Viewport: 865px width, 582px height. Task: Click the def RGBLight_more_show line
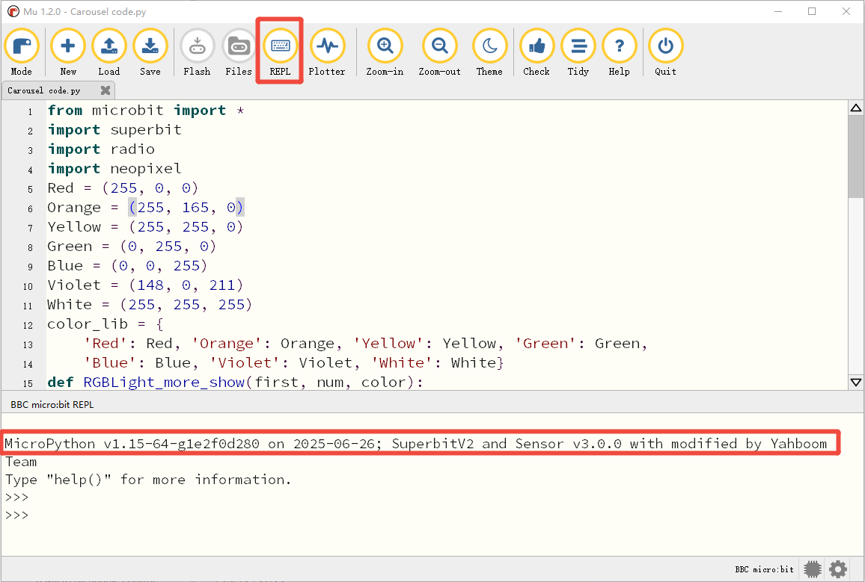point(235,382)
